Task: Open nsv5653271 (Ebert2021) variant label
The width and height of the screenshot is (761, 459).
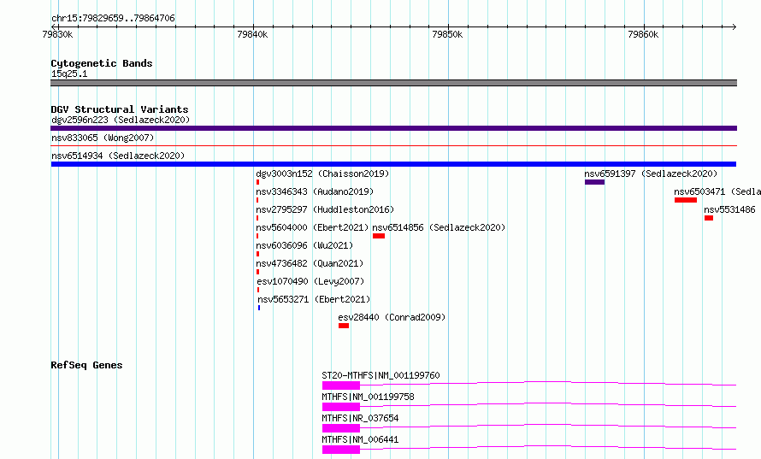Action: click(x=314, y=299)
